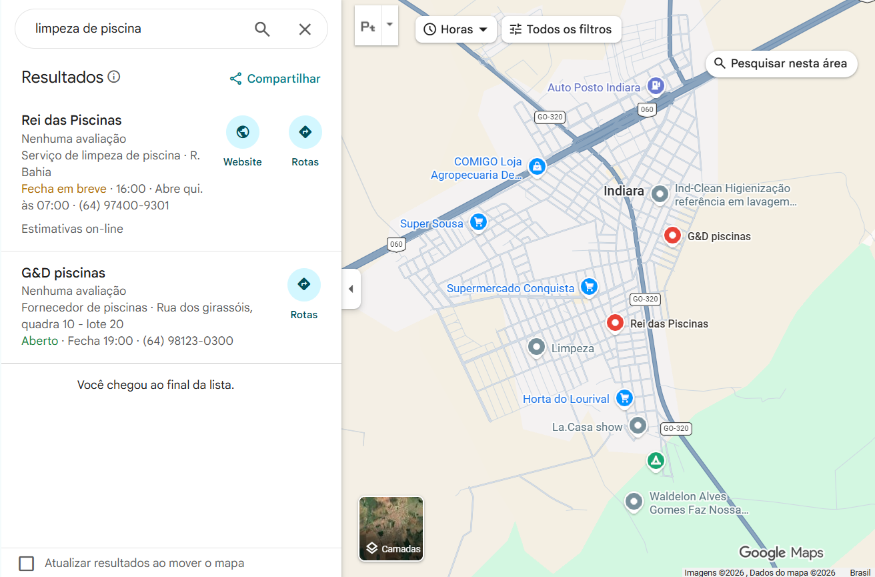Toggle the Portuguese input tool button
Image resolution: width=875 pixels, height=577 pixels.
tap(368, 26)
